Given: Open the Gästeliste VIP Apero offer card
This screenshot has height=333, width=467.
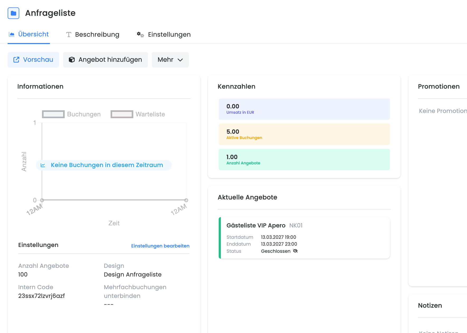Looking at the screenshot, I should (304, 238).
